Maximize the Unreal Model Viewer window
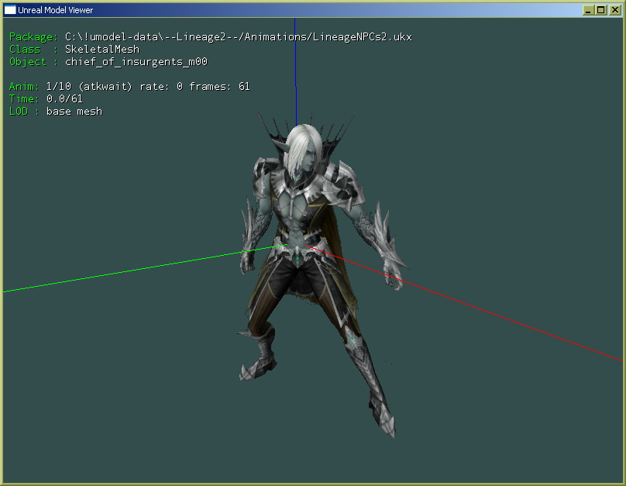This screenshot has height=486, width=626. (601, 10)
